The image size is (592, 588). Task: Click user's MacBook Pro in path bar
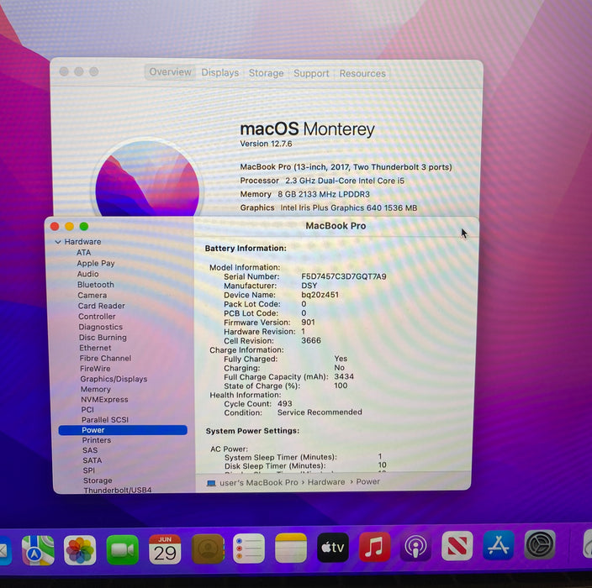pos(259,482)
